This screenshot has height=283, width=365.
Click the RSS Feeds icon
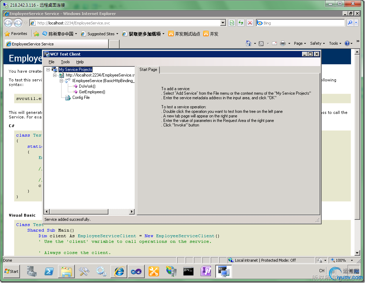click(261, 43)
